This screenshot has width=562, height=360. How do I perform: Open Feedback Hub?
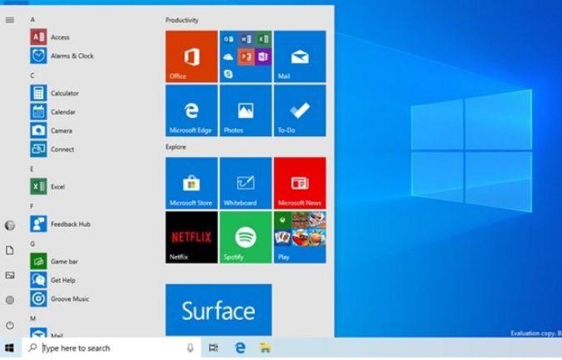(61, 224)
